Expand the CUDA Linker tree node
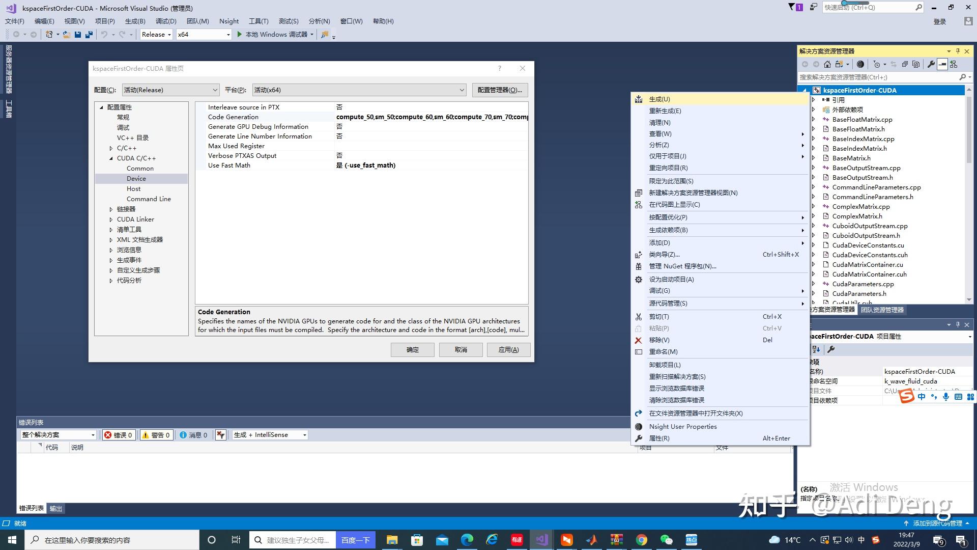The image size is (977, 550). click(111, 219)
